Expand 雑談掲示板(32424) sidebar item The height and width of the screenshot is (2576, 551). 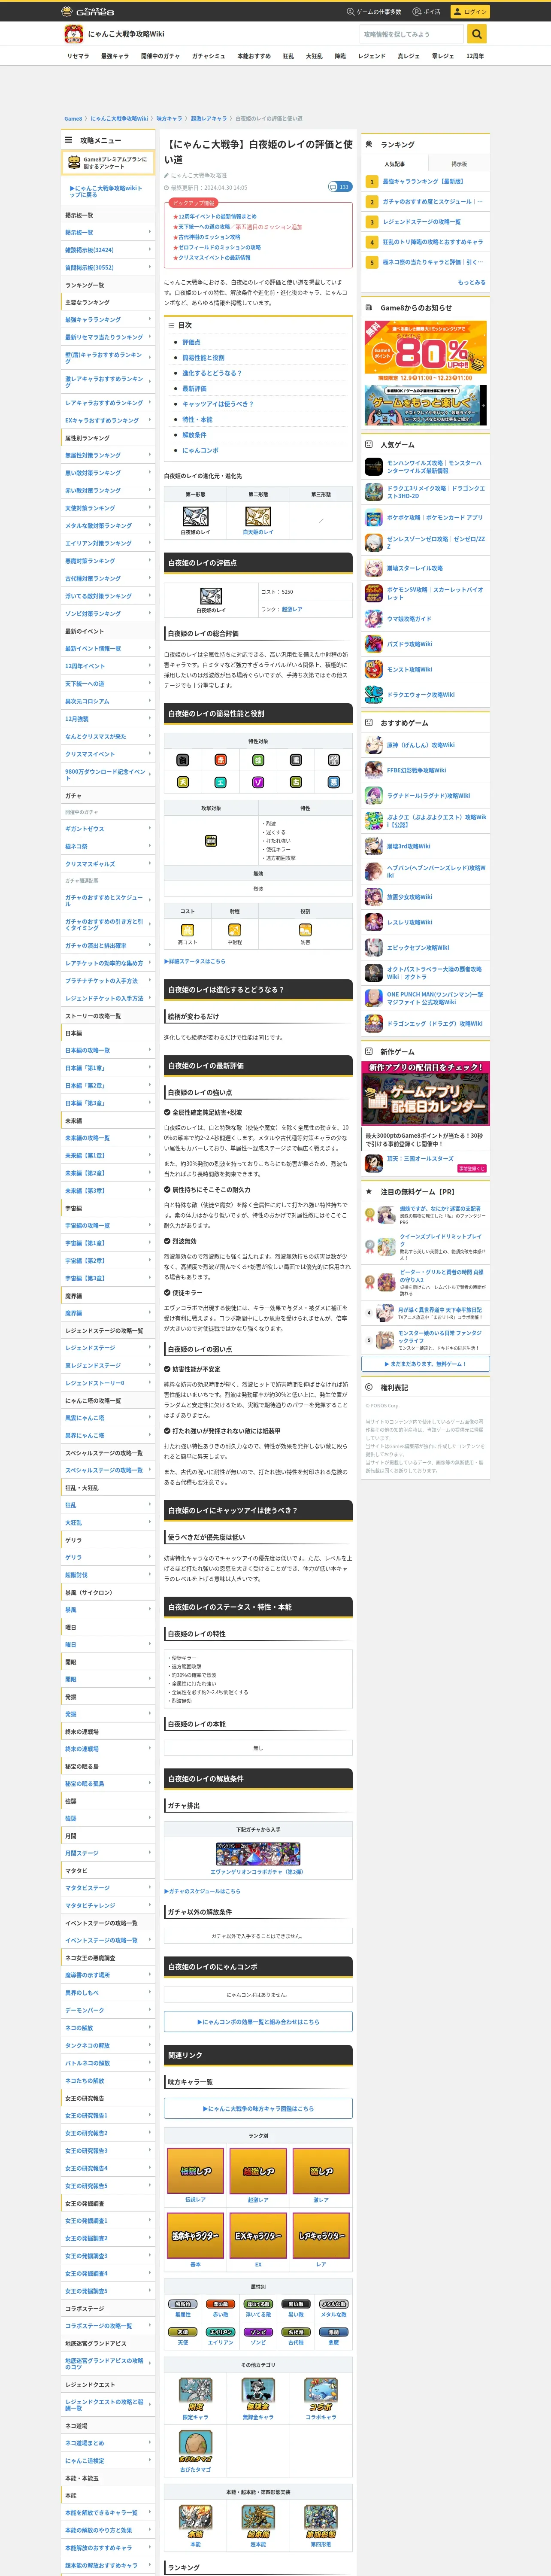tap(108, 250)
